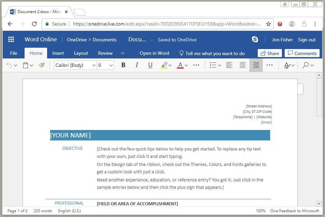Click the Sign out link

(x=306, y=39)
